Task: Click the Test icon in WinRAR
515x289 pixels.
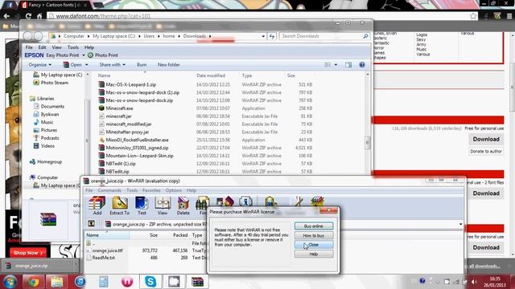Action: point(142,206)
